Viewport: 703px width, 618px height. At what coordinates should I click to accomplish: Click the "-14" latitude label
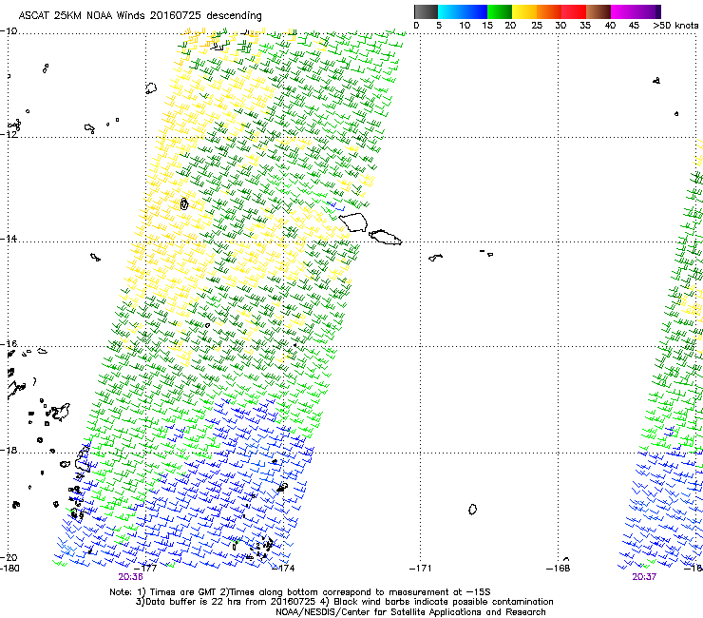click(9, 239)
